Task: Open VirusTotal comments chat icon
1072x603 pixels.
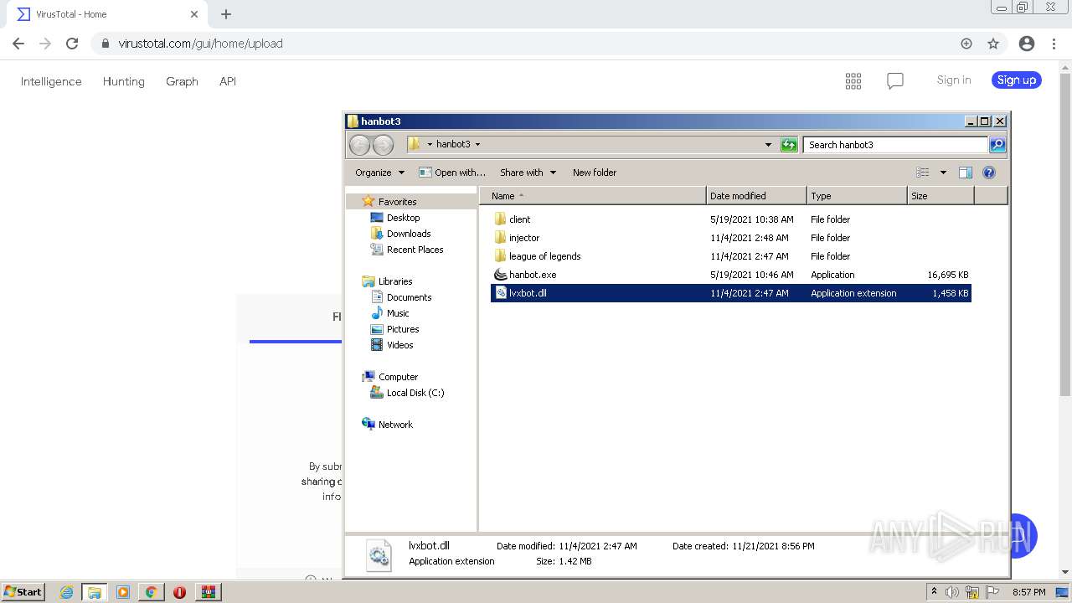Action: tap(895, 81)
